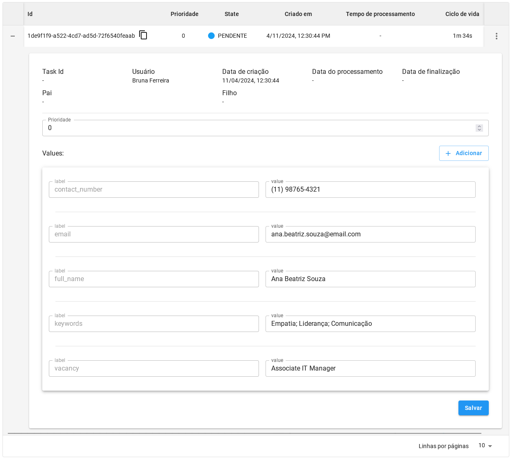Collapse the expanded row details
The image size is (513, 460).
(x=13, y=36)
